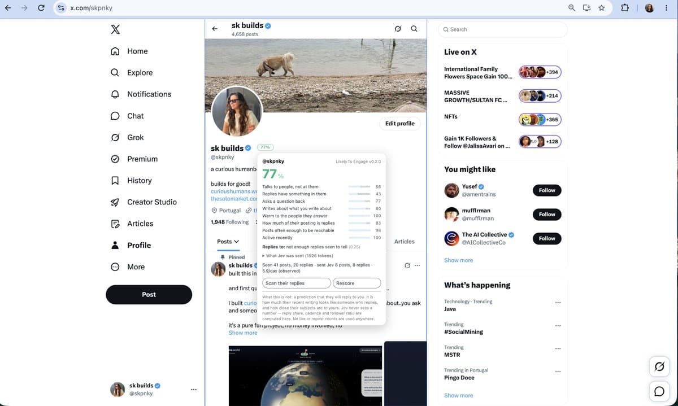Click the Grok icon on pinned post
The height and width of the screenshot is (406, 678).
pyautogui.click(x=407, y=265)
